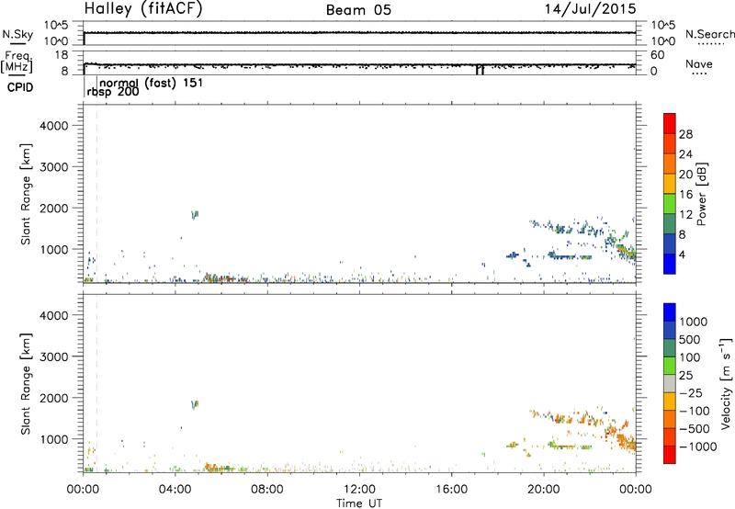Click the 'Power [dB]' colorbar title

pos(702,194)
